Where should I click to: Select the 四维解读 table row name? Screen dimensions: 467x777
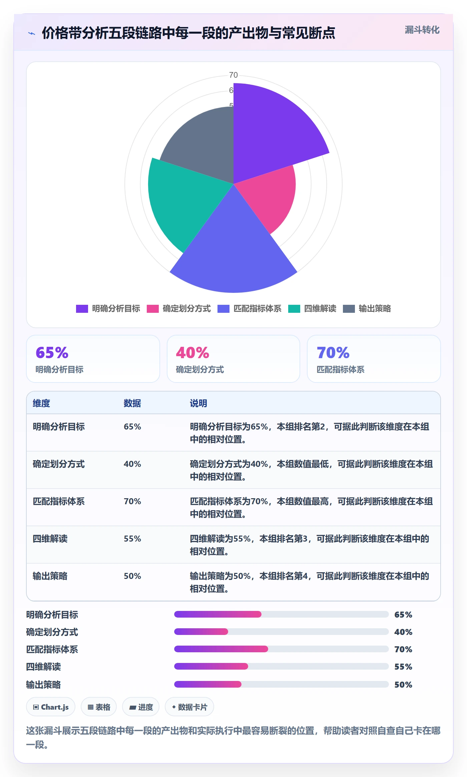(x=50, y=539)
